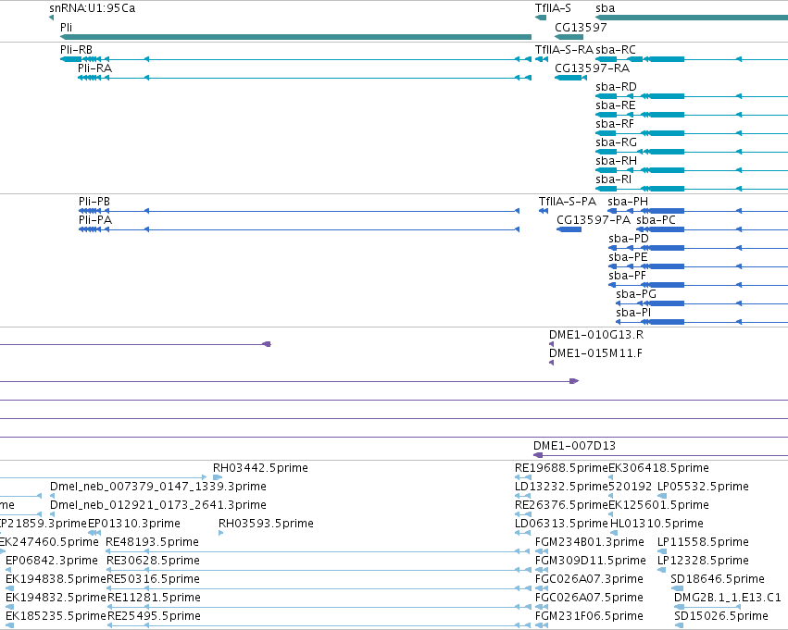Image resolution: width=788 pixels, height=630 pixels.
Task: Click the RE48193.5prime EST label
Action: point(152,543)
